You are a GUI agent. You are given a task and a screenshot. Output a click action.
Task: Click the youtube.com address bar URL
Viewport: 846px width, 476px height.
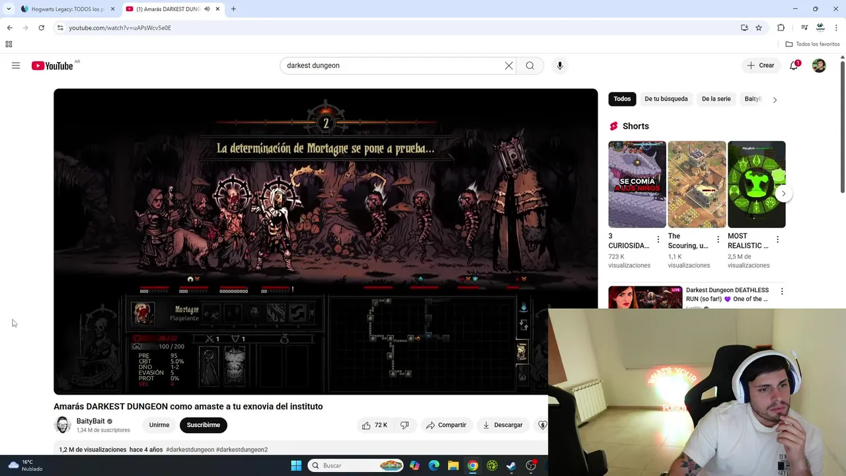(120, 28)
